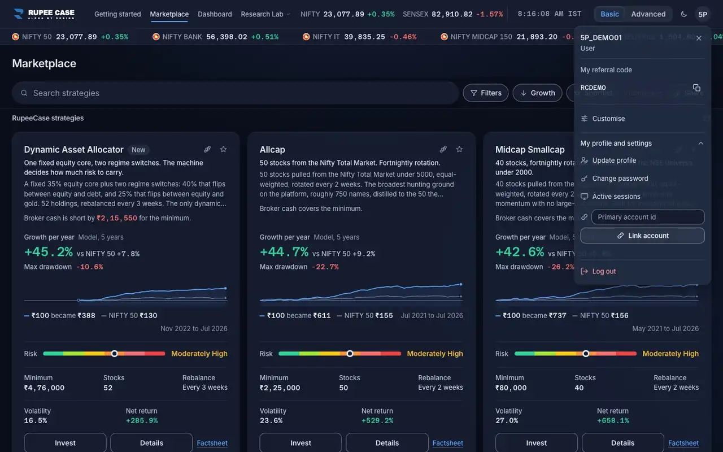
Task: Click the Log out icon
Action: [x=585, y=271]
